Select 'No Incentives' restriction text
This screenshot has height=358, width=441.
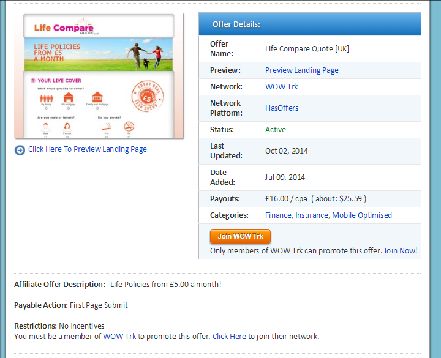coord(81,326)
